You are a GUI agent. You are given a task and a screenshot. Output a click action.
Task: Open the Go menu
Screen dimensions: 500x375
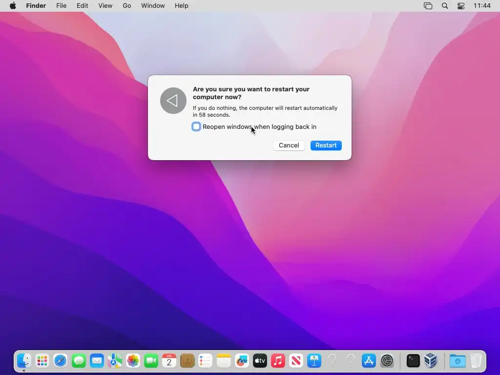click(x=127, y=6)
